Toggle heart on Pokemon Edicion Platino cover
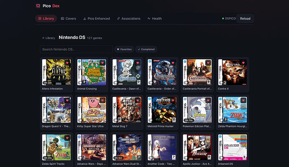Viewport: 289px width, 167px height. pos(208,101)
